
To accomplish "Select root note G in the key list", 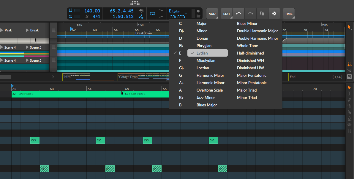I will tap(180, 75).
